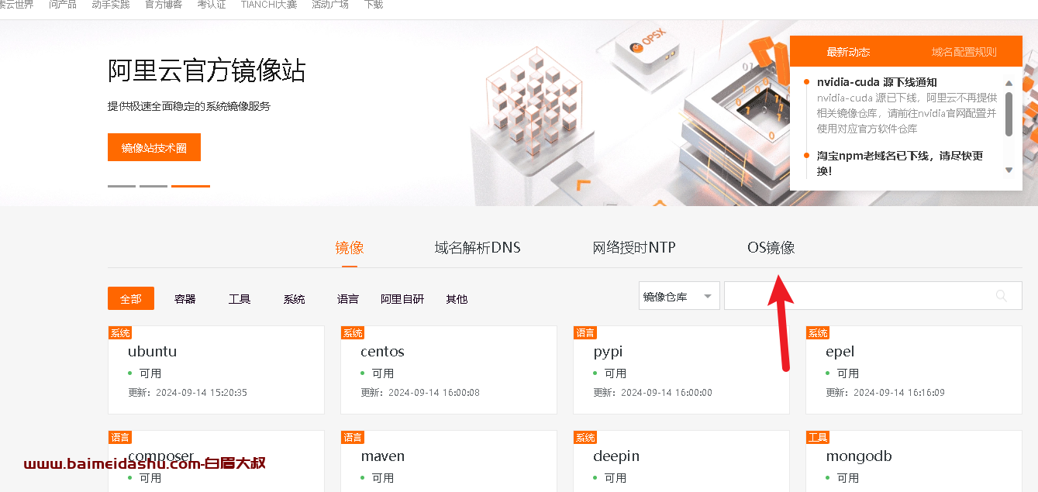1038x492 pixels.
Task: Select the first carousel indicator bar
Action: pyautogui.click(x=122, y=186)
